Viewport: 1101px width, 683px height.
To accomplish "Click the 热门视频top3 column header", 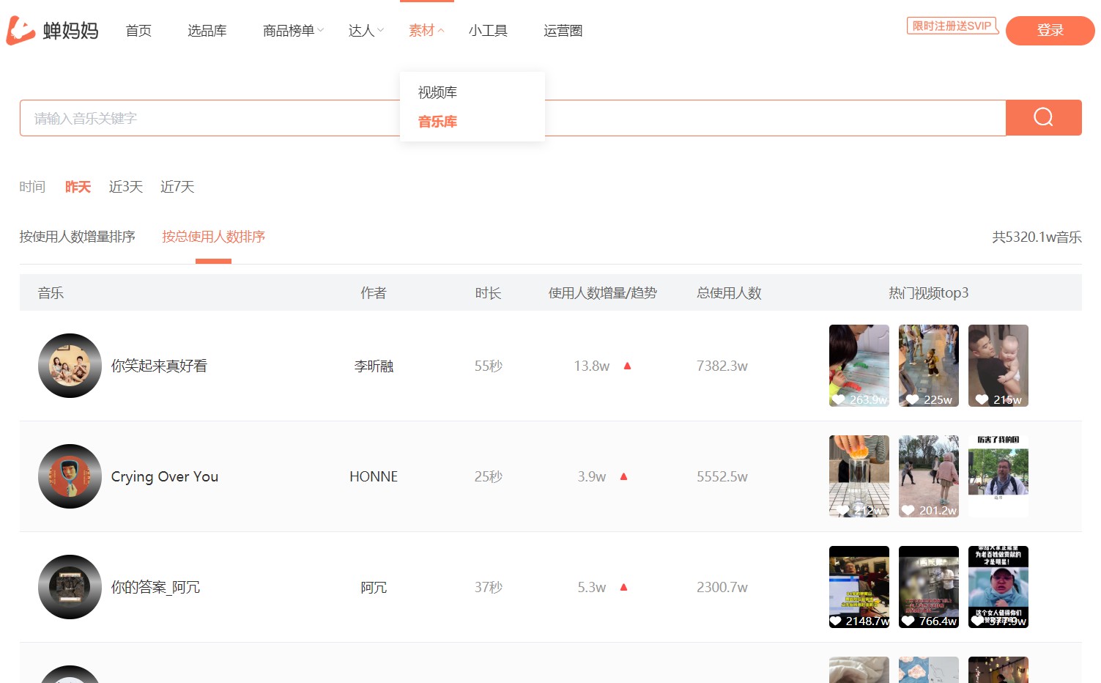I will (928, 293).
